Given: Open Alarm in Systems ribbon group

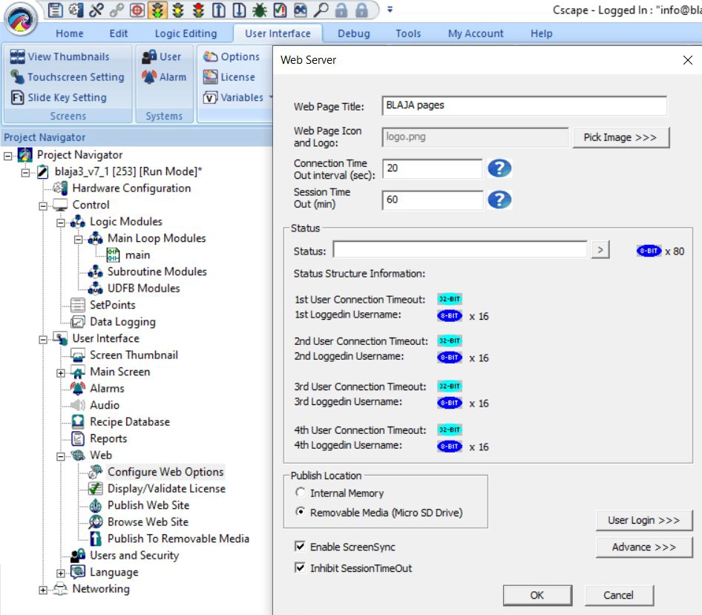Looking at the screenshot, I should (x=164, y=77).
